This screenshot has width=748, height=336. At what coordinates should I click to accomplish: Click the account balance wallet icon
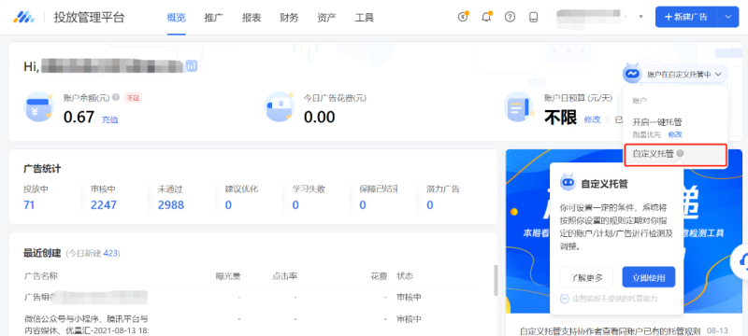pyautogui.click(x=38, y=107)
